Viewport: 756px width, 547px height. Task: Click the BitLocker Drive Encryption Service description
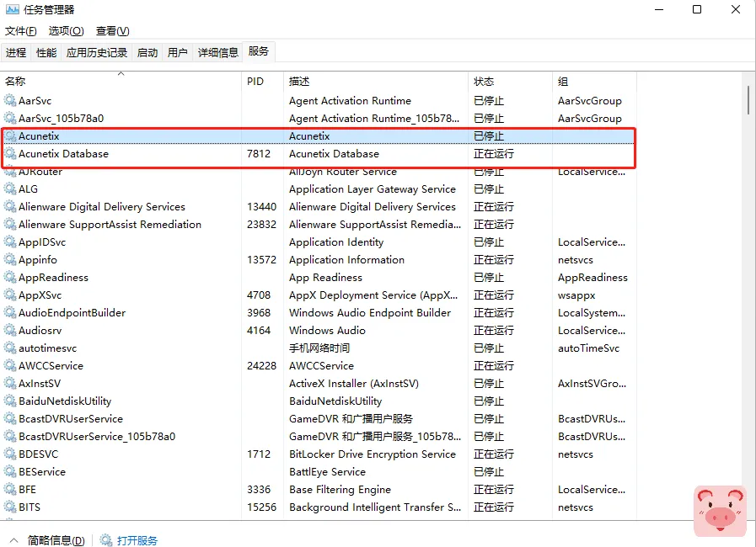373,454
